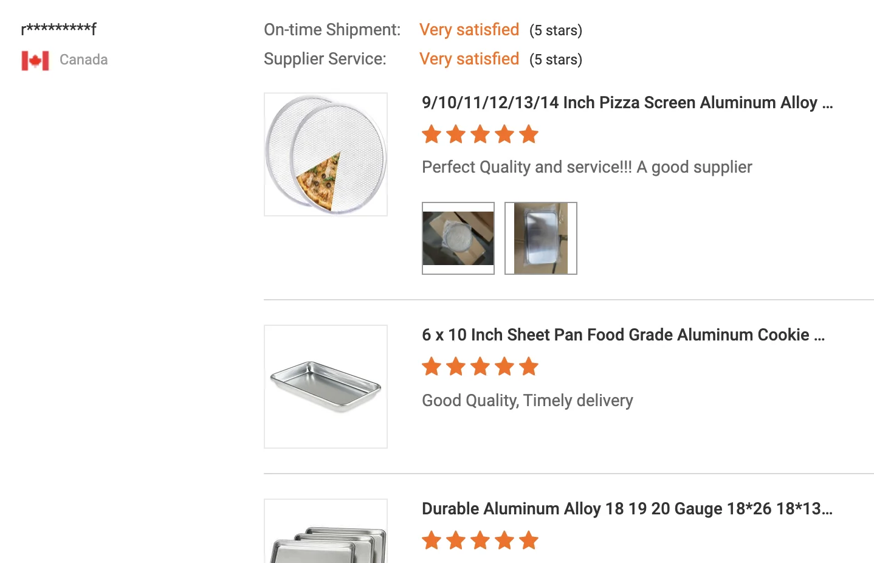The image size is (874, 563).
Task: Click the stacked baking trays product image
Action: [x=325, y=541]
